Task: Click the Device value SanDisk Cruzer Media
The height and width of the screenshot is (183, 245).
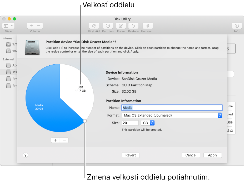Action: click(139, 79)
